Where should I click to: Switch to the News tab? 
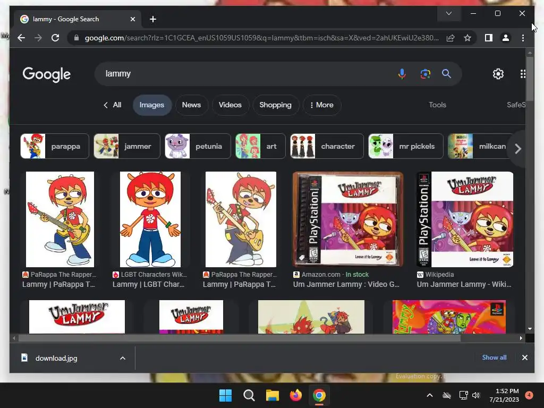pos(191,105)
